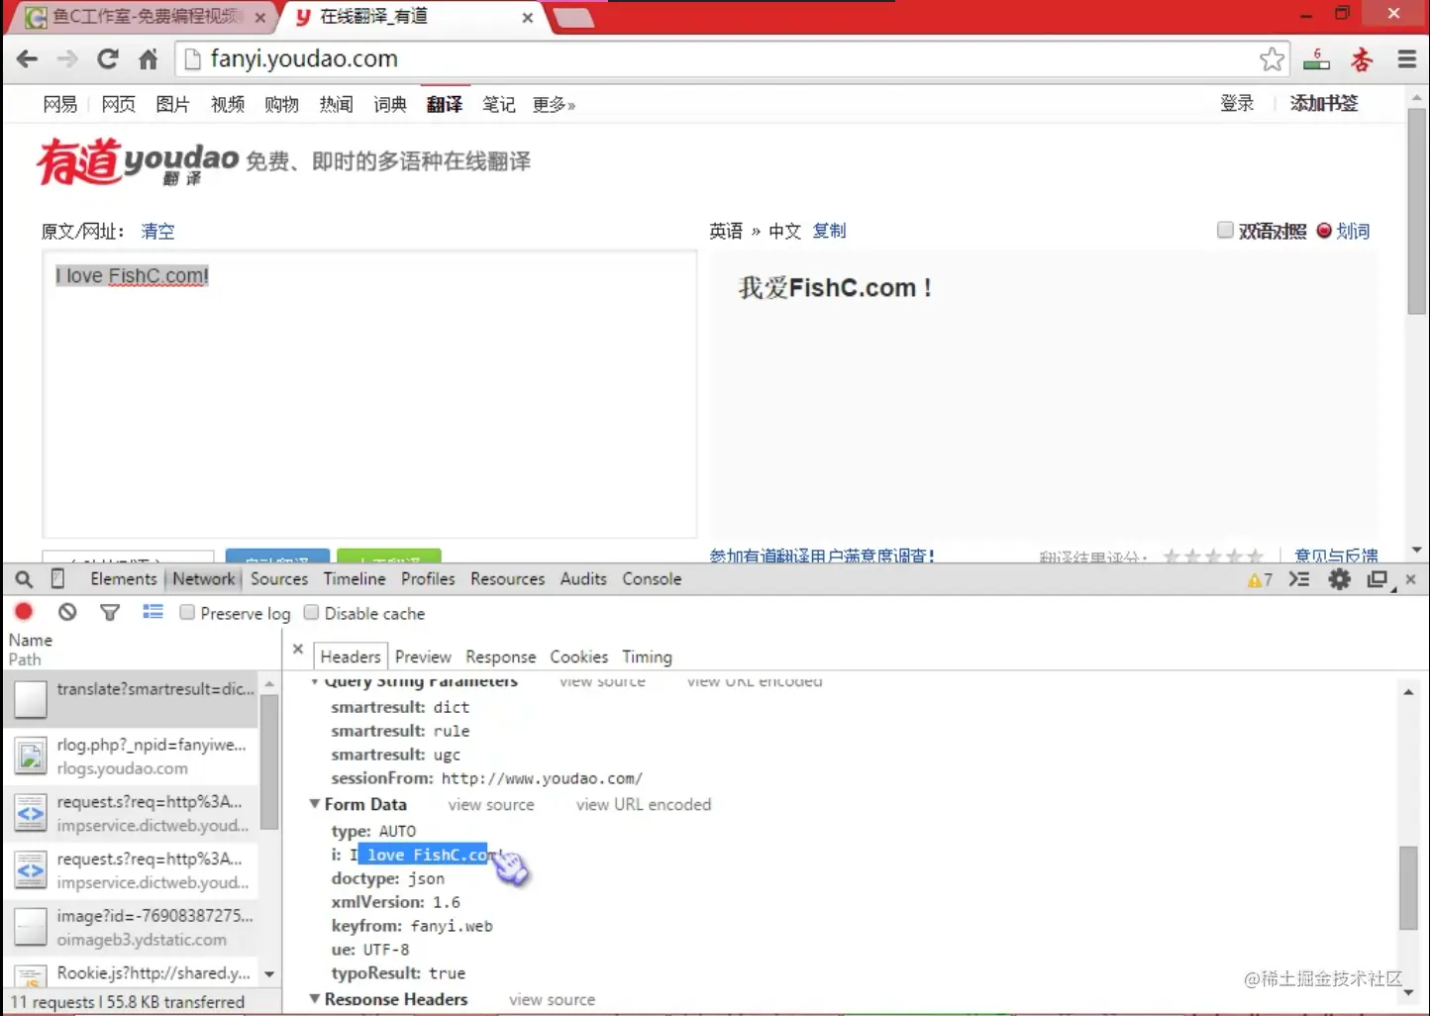Open the network filter funnel icon

coord(110,613)
